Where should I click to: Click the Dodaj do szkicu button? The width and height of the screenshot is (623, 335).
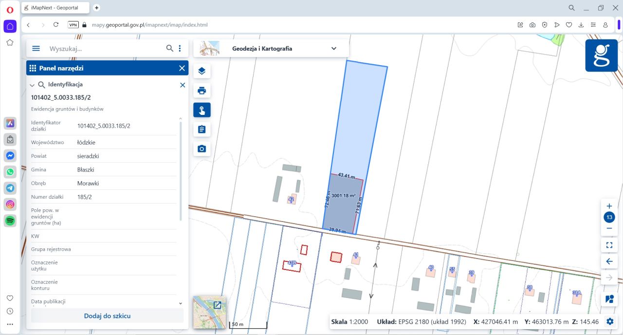pyautogui.click(x=107, y=316)
